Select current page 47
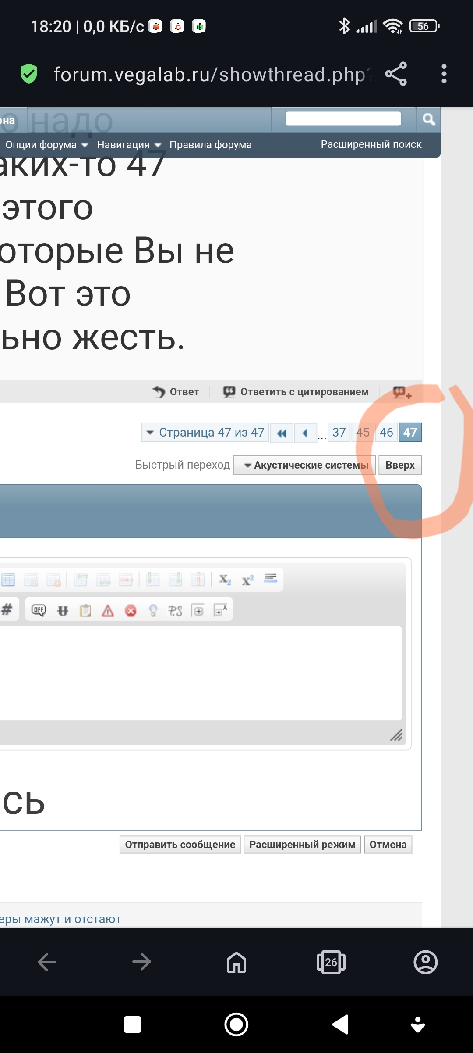473x1053 pixels. [x=410, y=433]
